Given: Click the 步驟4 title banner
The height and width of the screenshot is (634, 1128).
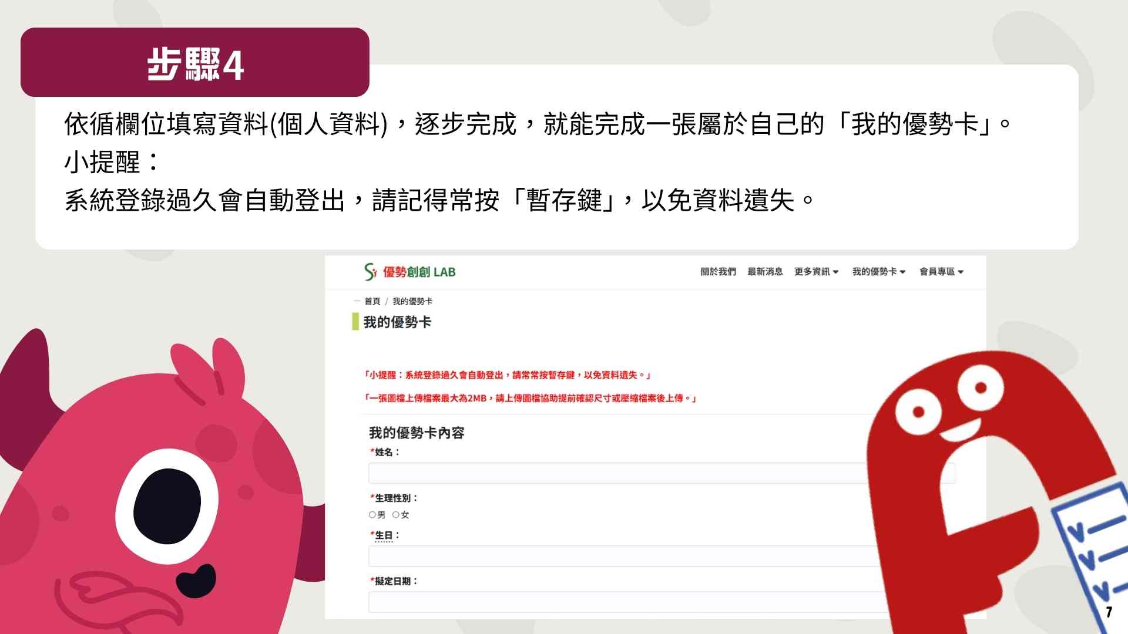Looking at the screenshot, I should (194, 63).
